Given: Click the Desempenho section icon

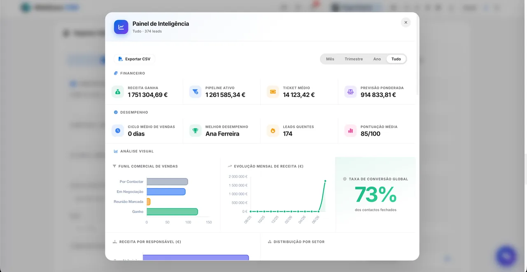Looking at the screenshot, I should coord(116,112).
